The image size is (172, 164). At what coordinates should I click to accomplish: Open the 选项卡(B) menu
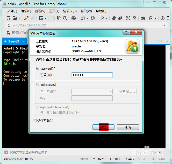70,11
